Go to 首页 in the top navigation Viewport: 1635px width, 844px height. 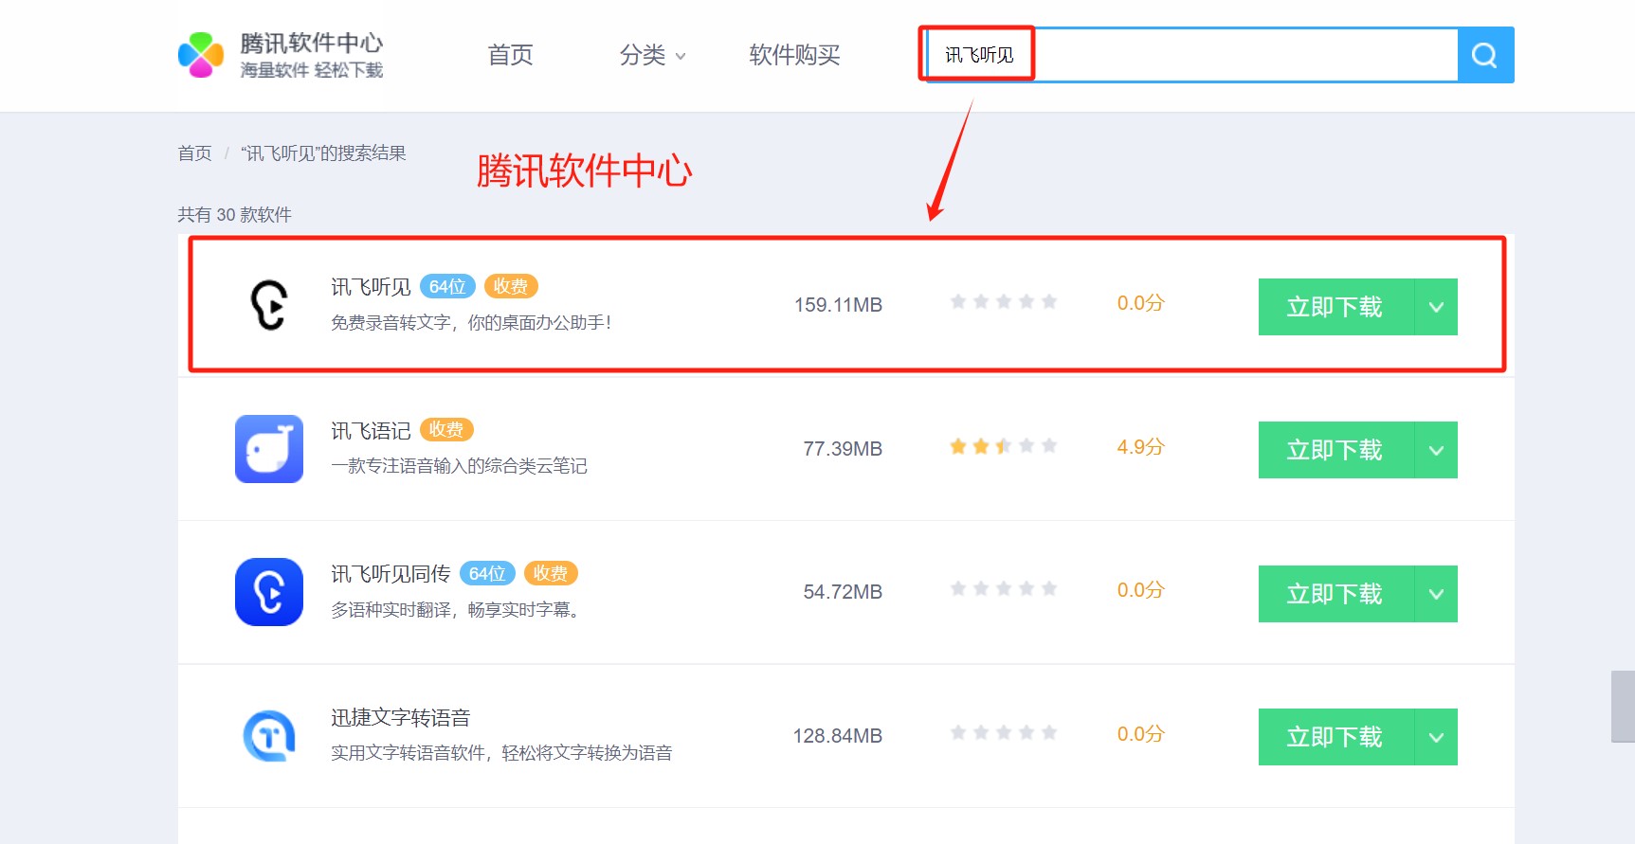point(510,55)
